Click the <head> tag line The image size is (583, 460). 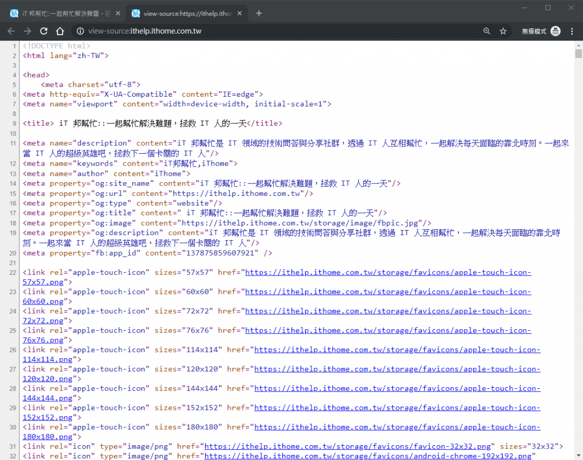point(36,75)
